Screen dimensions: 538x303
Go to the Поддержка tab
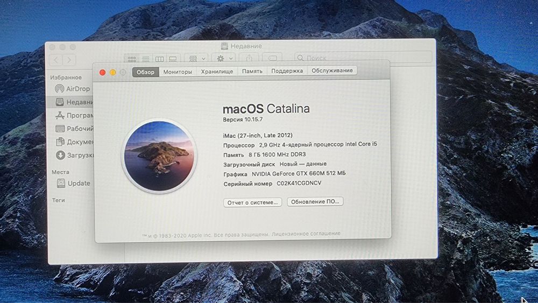[x=287, y=71]
